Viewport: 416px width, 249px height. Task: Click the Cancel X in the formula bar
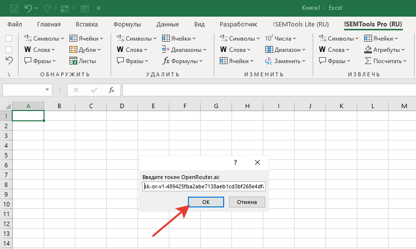[76, 90]
